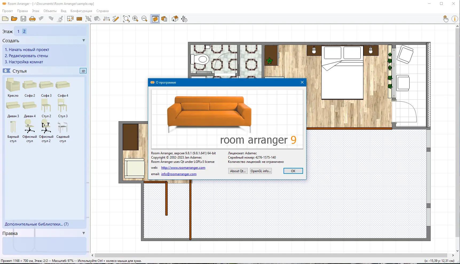This screenshot has width=460, height=264.
Task: Open the Правка menu
Action: point(22,11)
